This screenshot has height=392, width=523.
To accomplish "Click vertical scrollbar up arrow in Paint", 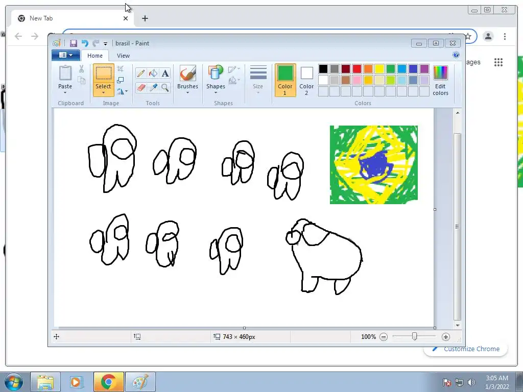I will (x=458, y=113).
